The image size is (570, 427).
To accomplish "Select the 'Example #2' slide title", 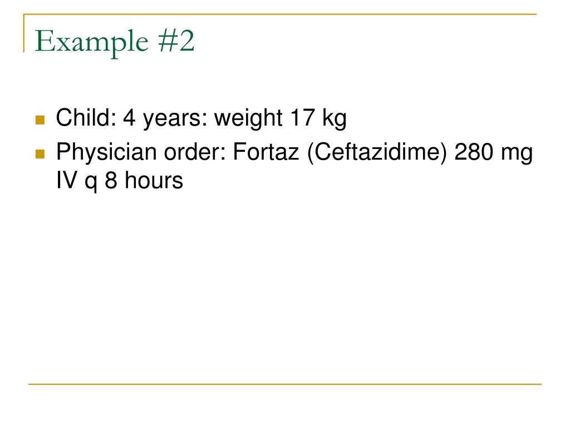I will click(x=115, y=42).
